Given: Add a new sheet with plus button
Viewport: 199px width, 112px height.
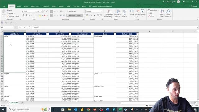Looking at the screenshot, I should 22,103.
